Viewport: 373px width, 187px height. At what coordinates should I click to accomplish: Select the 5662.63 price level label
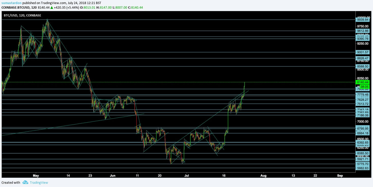click(363, 168)
